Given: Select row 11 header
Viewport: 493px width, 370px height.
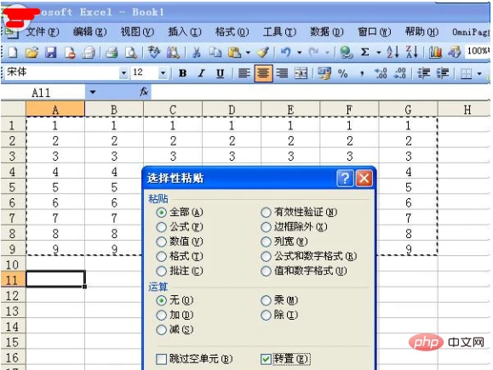Looking at the screenshot, I should point(13,280).
